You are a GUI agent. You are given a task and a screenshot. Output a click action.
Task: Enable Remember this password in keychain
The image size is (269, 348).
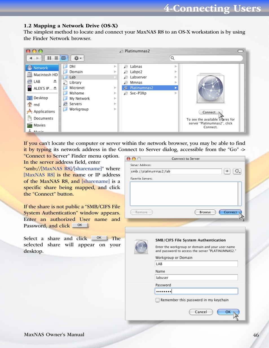click(158, 300)
